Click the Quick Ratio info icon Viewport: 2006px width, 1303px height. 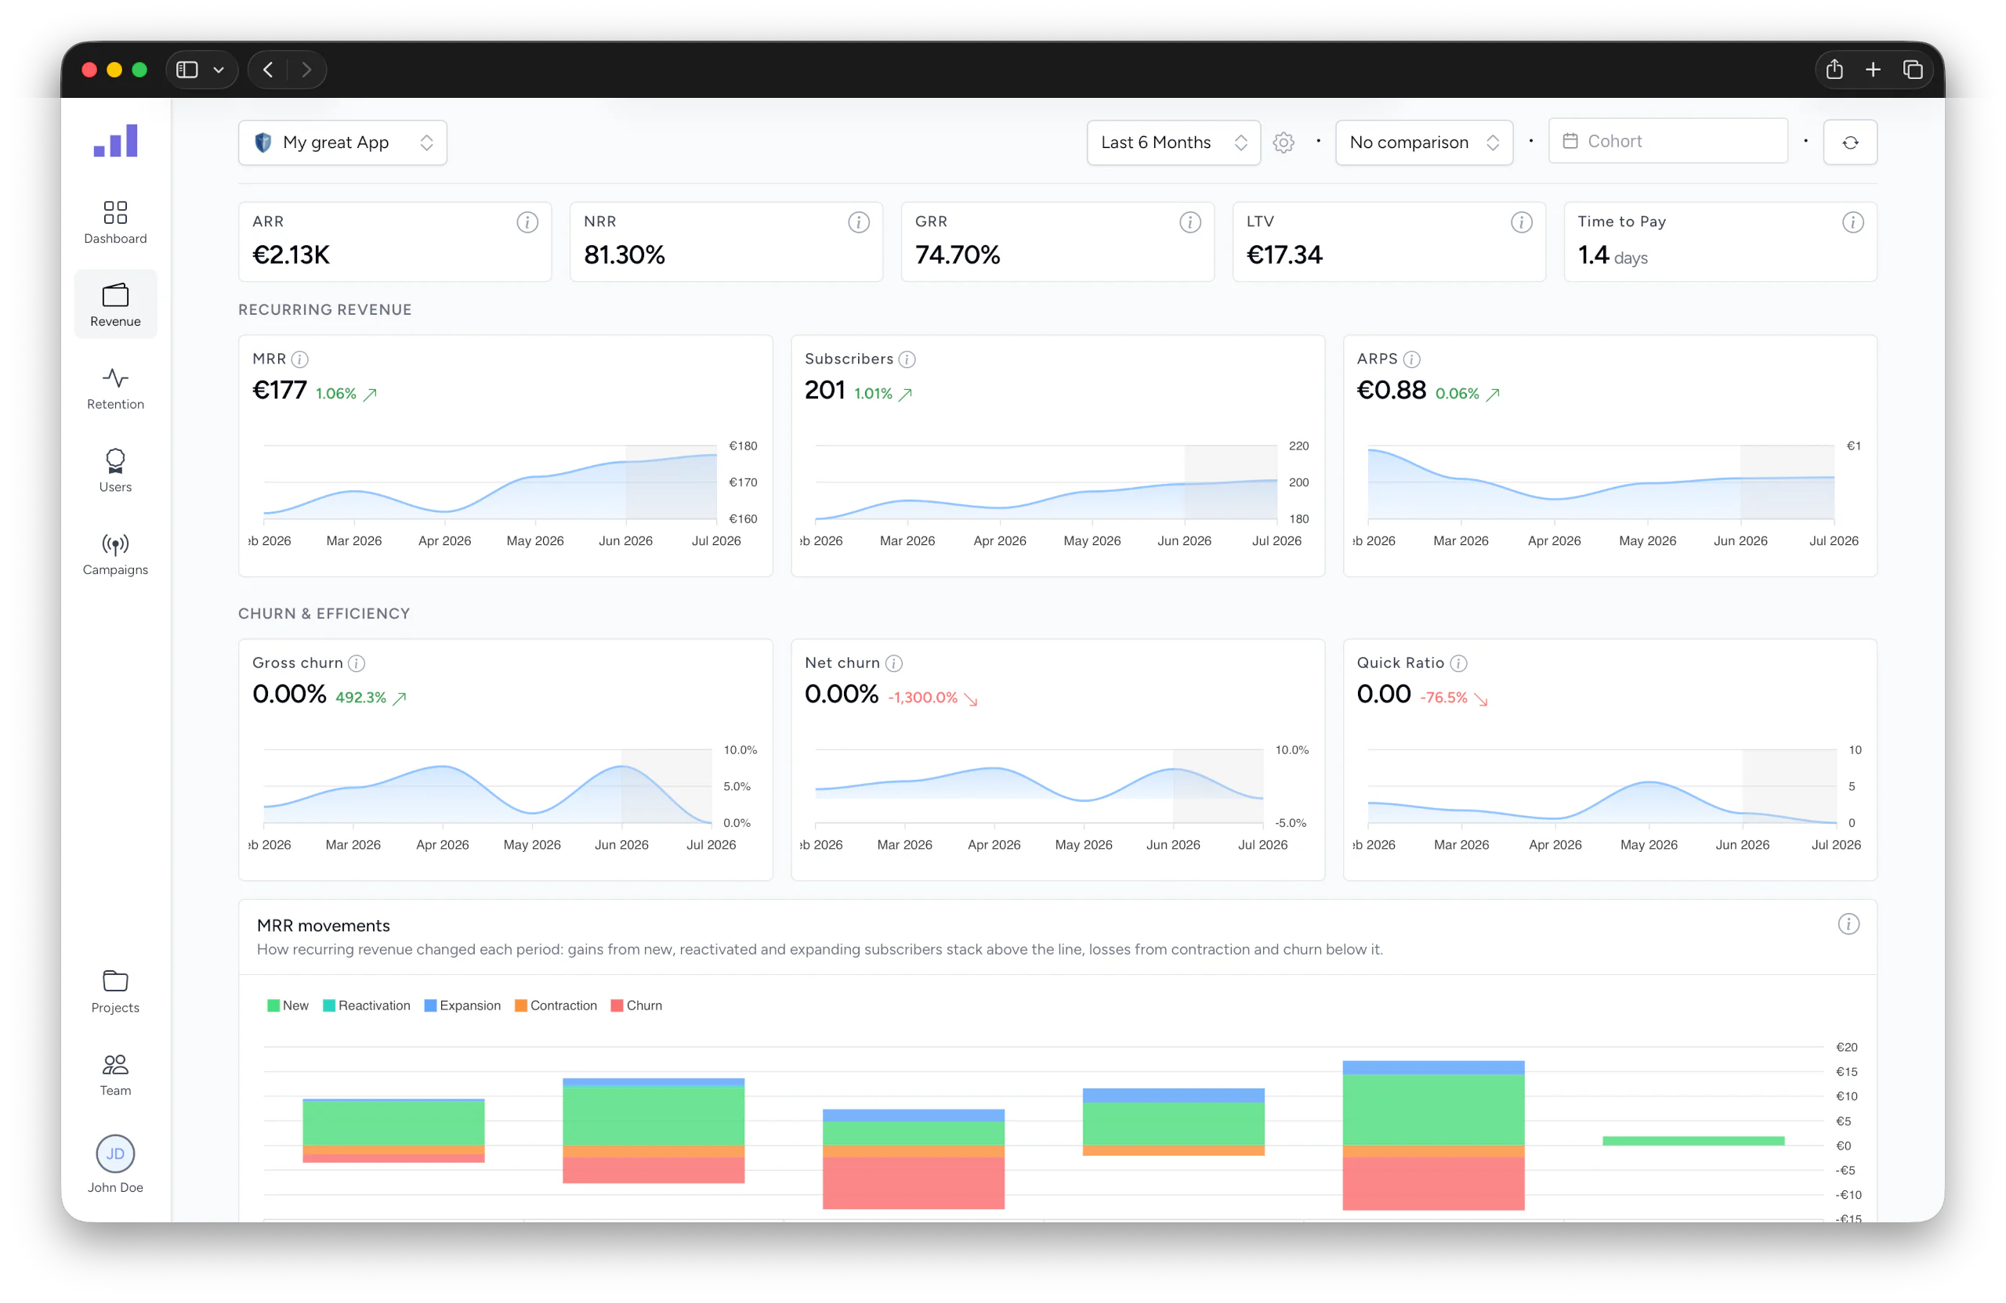point(1459,664)
